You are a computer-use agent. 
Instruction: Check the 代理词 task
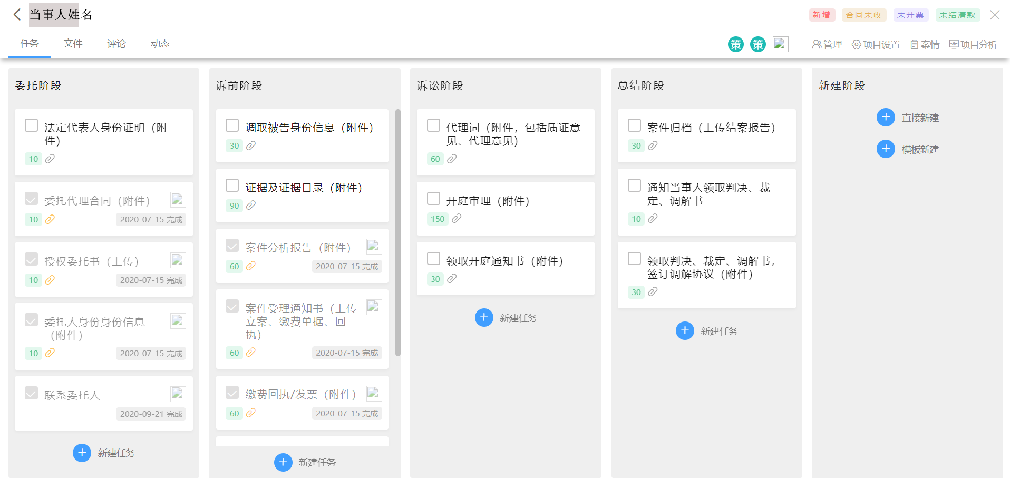[x=434, y=125]
